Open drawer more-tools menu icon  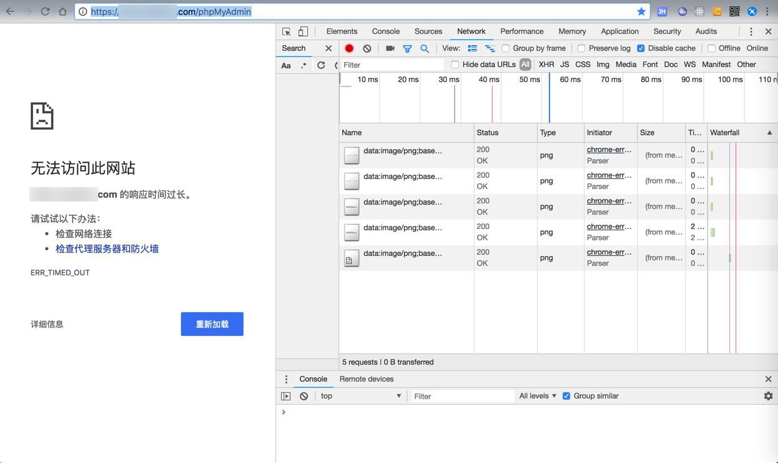286,379
